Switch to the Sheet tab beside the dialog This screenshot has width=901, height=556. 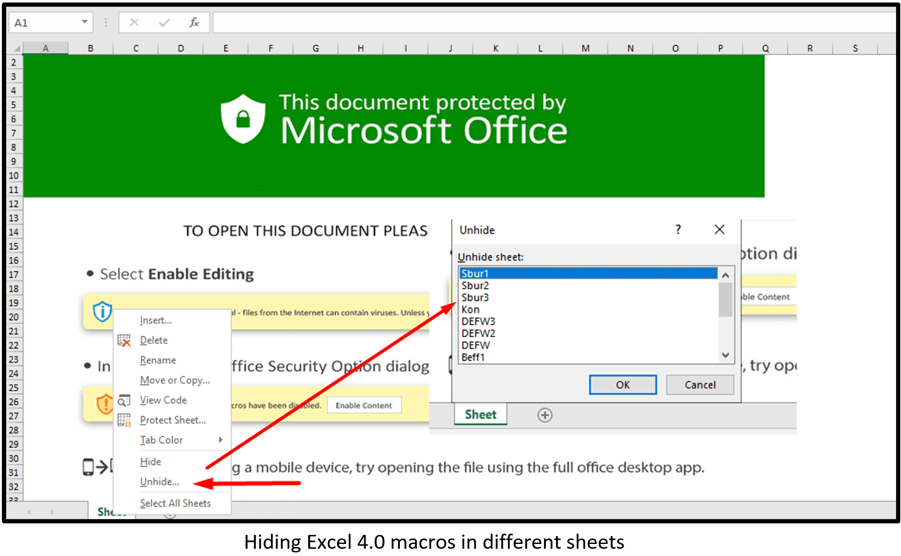pyautogui.click(x=481, y=414)
